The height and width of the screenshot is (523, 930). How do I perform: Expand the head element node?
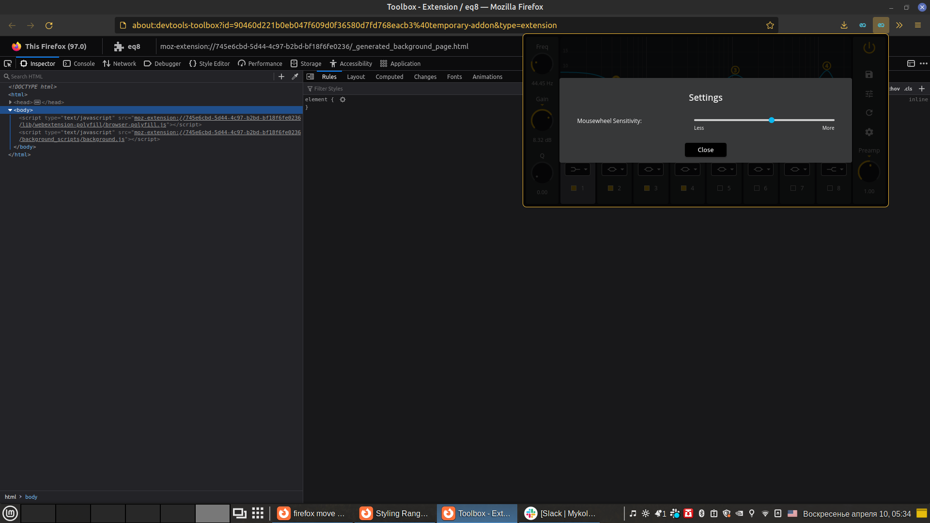10,102
